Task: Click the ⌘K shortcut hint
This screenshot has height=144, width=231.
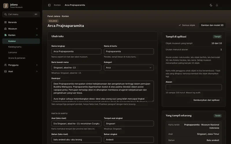Action: pos(36,14)
